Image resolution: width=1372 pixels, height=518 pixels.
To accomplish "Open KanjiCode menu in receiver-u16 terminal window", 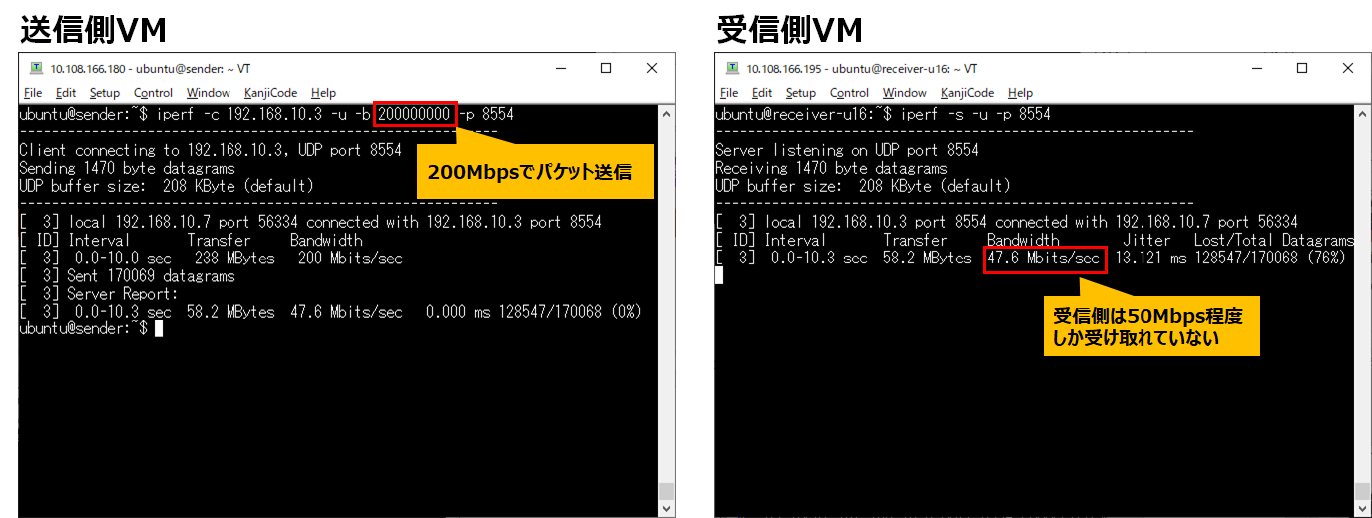I will click(x=967, y=93).
